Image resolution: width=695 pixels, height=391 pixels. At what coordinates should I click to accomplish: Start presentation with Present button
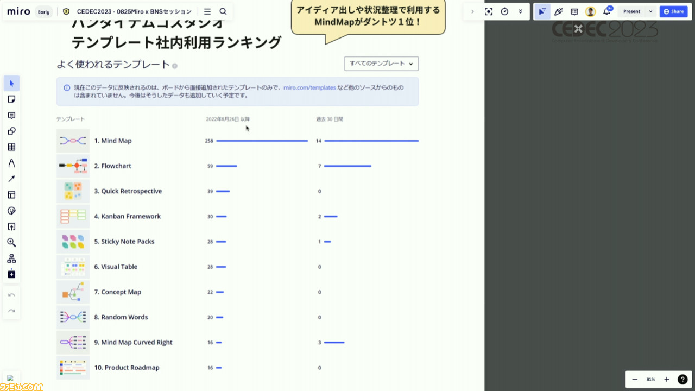pos(631,11)
